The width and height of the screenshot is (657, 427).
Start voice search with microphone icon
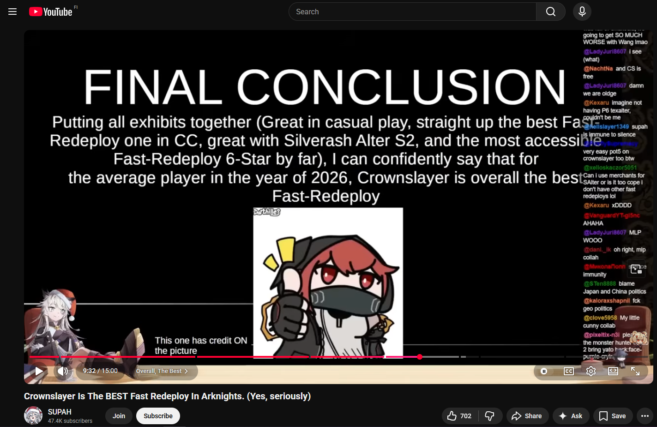(x=582, y=12)
